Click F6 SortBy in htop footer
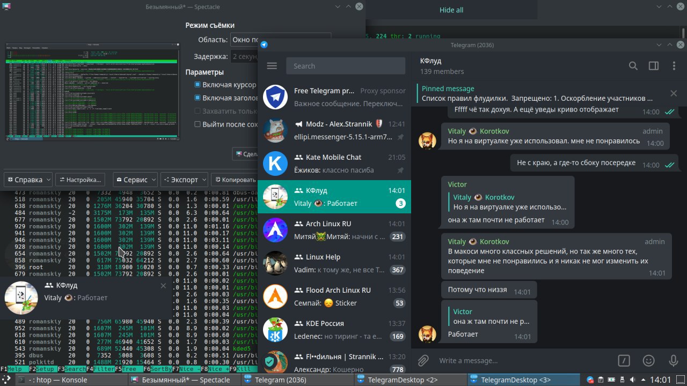 click(157, 369)
